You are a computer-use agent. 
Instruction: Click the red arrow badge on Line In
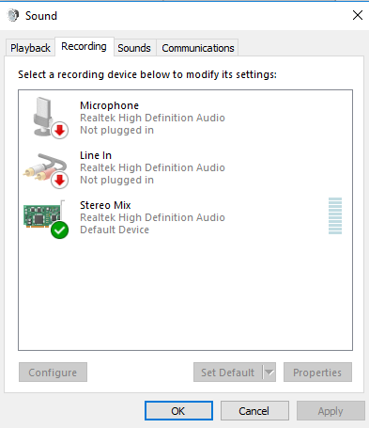[60, 180]
